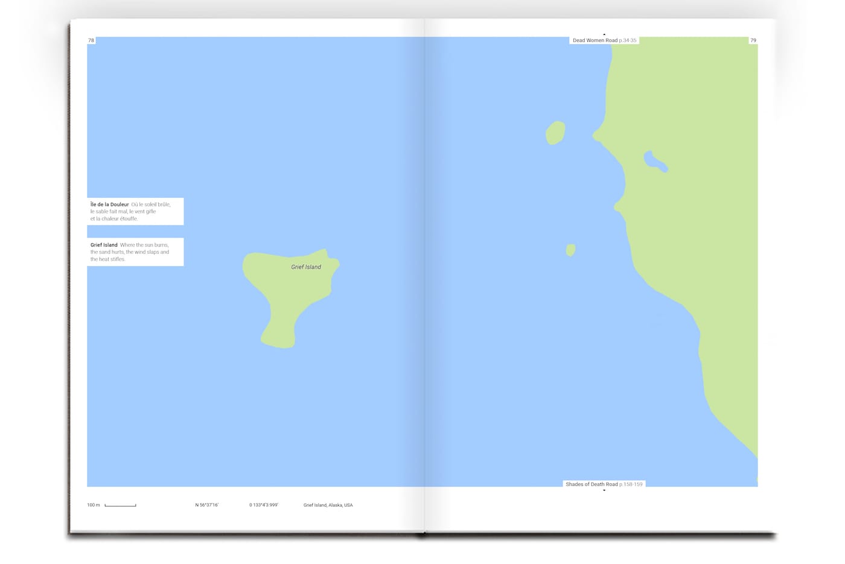Click page number 79
Viewport: 845px width, 564px height.
click(x=753, y=40)
